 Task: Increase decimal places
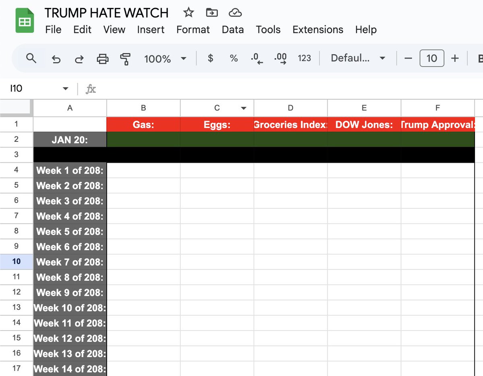(x=281, y=59)
